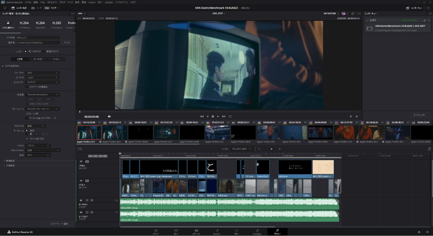
Task: Play forward in the viewer
Action: pyautogui.click(x=218, y=116)
